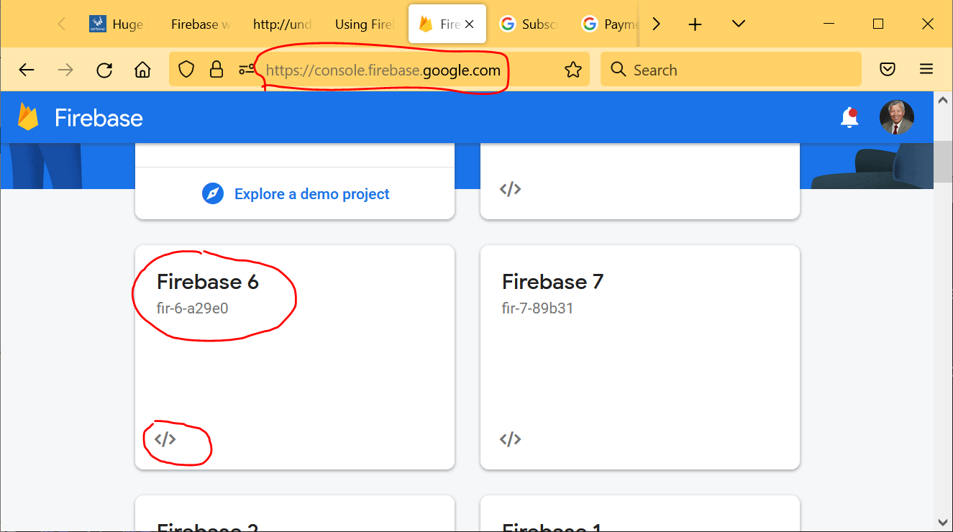The image size is (953, 532).
Task: Open the Firefox application menu
Action: click(x=926, y=70)
